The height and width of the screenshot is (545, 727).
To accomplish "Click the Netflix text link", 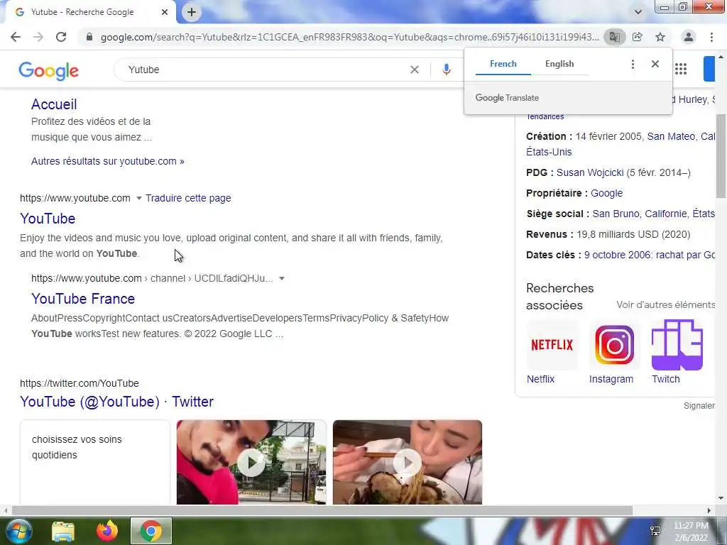I will [x=540, y=379].
